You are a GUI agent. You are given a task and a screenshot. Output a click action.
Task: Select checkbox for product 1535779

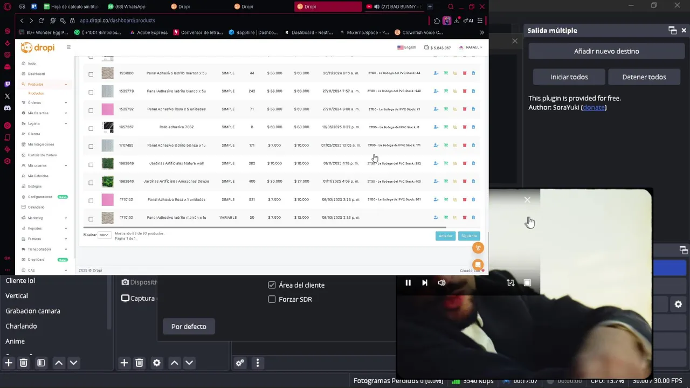(x=91, y=92)
